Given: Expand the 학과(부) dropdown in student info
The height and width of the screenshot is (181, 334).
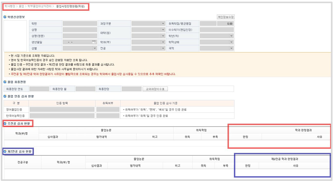Looking at the screenshot, I should click(163, 42).
